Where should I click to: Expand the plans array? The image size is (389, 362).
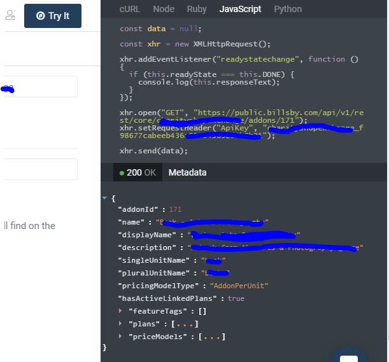click(x=120, y=323)
